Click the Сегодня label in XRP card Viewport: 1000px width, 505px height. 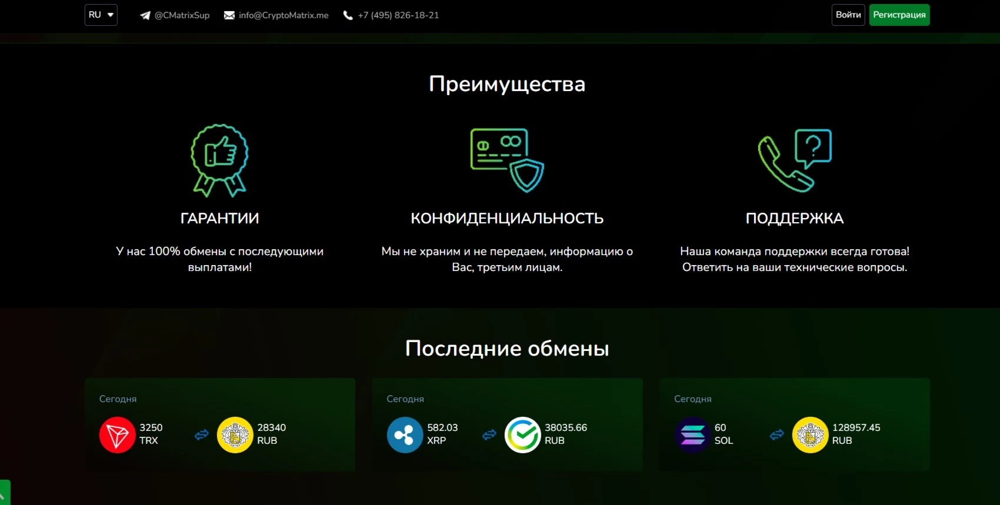point(405,399)
